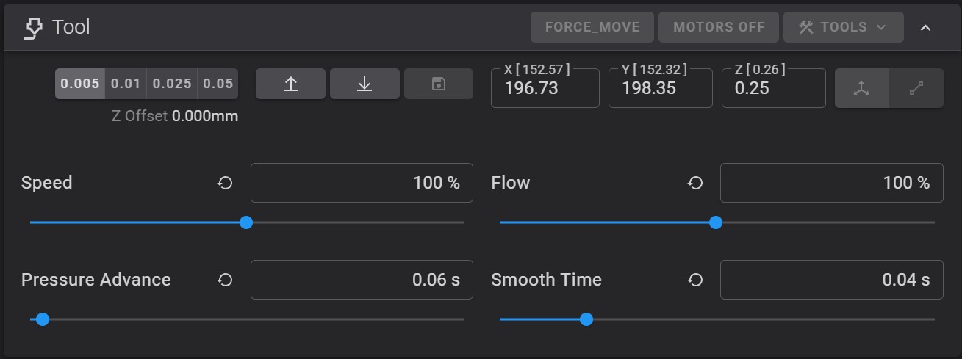Select 0.005 Z offset step
This screenshot has height=359, width=962.
click(x=80, y=84)
